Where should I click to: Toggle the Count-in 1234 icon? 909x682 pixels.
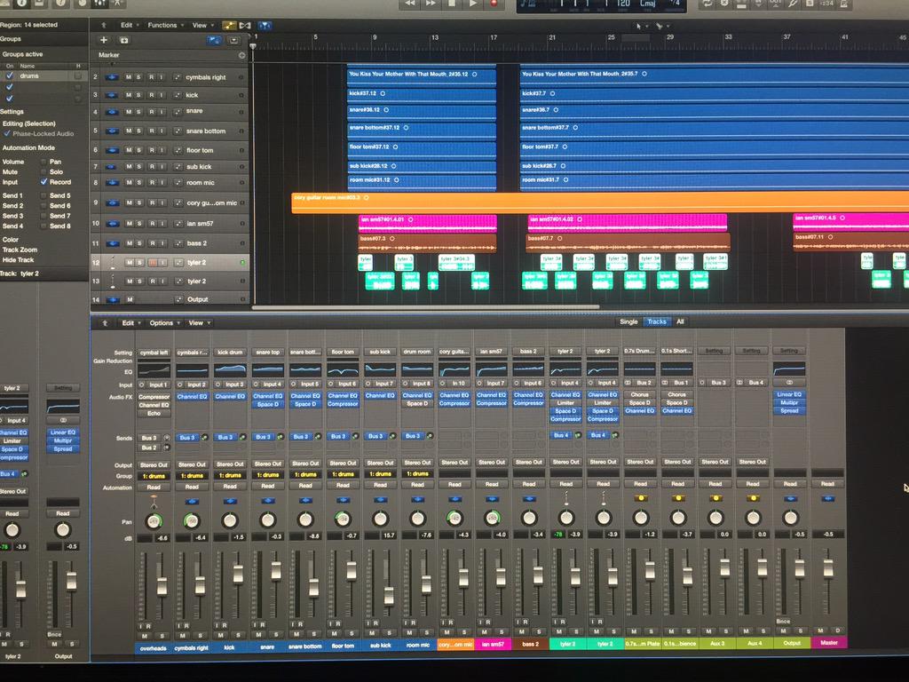(827, 4)
